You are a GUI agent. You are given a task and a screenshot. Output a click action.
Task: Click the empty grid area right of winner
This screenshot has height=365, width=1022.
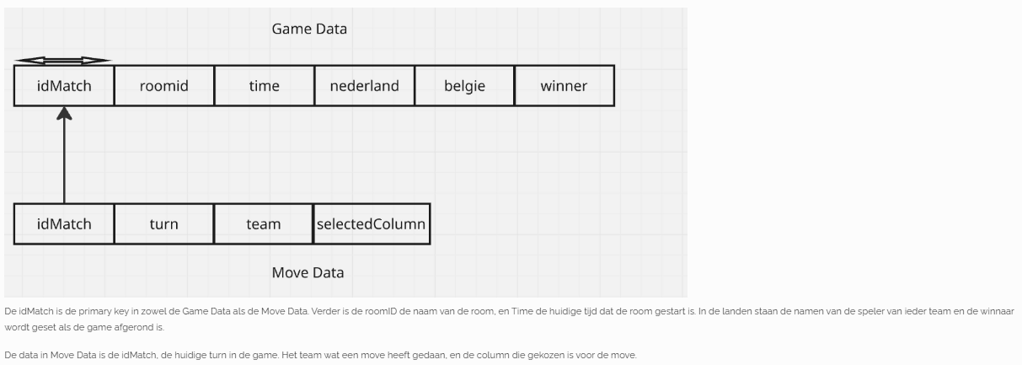(x=650, y=85)
